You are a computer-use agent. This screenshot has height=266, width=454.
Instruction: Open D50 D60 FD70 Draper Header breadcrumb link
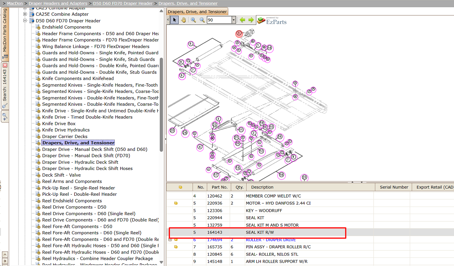[x=123, y=3]
